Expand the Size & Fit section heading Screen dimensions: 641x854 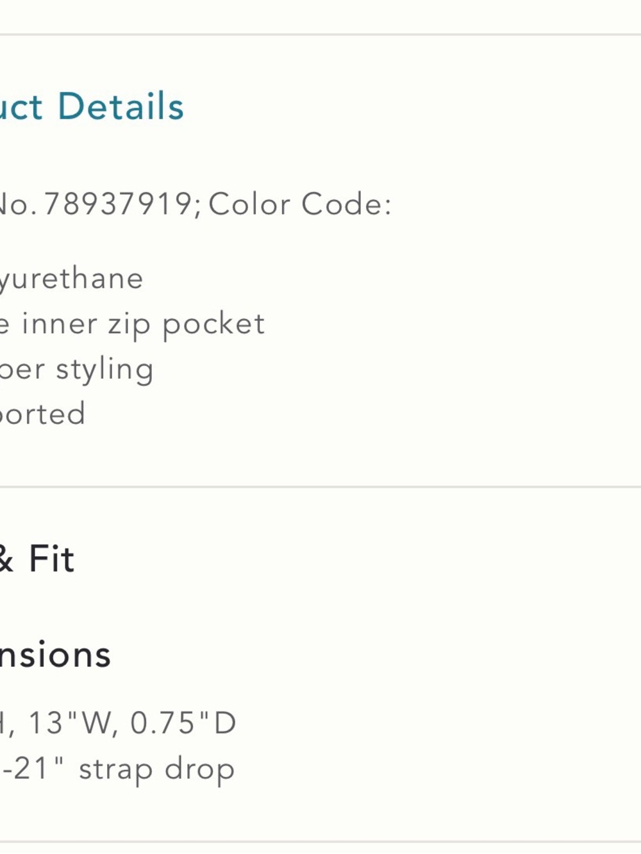pyautogui.click(x=37, y=558)
